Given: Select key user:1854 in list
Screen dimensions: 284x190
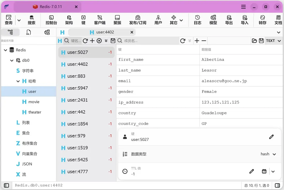Looking at the screenshot, I should (86, 124).
